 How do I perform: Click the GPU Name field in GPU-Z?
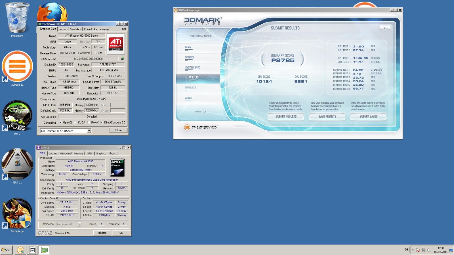coord(81,36)
